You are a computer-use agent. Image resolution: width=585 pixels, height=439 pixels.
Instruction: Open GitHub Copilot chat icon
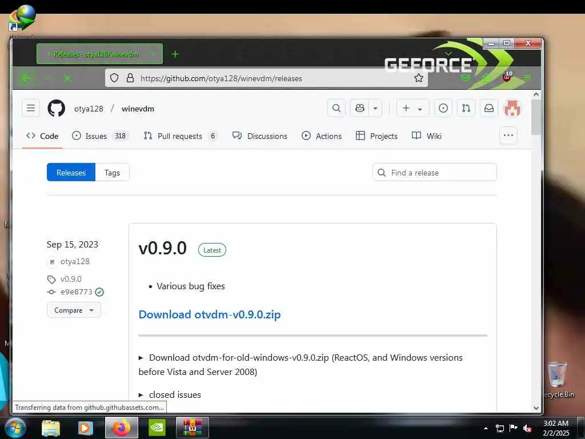click(x=360, y=108)
